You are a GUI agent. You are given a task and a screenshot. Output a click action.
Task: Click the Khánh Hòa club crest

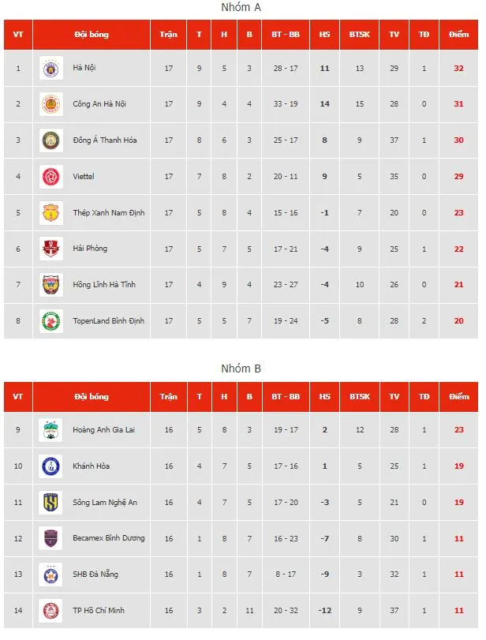(x=52, y=466)
